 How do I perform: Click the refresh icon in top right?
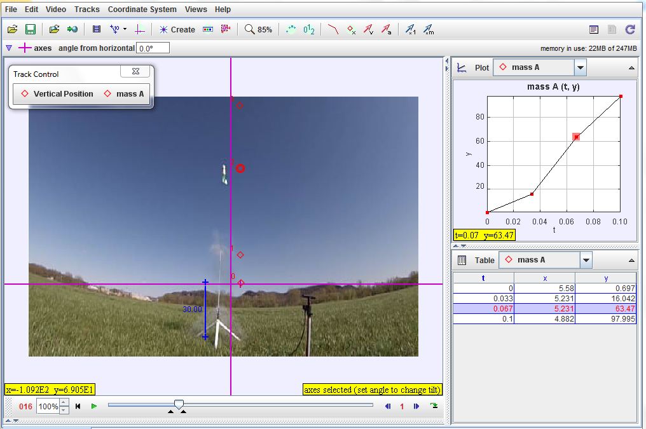pos(630,29)
